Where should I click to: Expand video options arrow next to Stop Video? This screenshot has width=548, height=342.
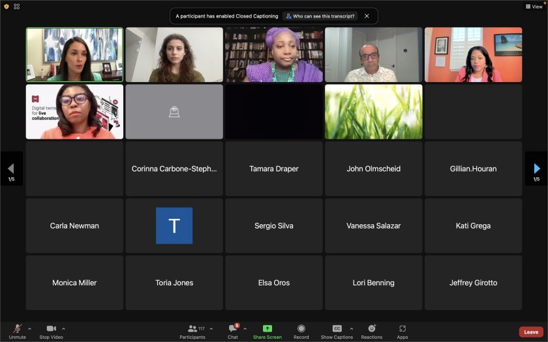(63, 328)
